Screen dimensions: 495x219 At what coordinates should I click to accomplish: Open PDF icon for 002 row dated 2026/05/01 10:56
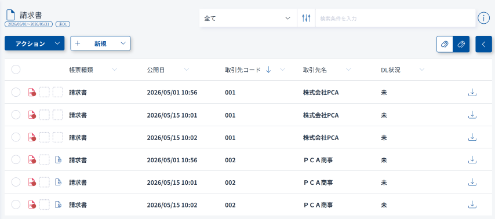pos(32,160)
